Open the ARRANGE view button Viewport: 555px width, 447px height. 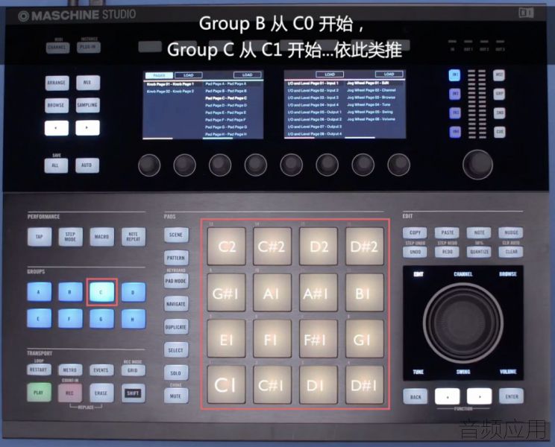(x=57, y=83)
